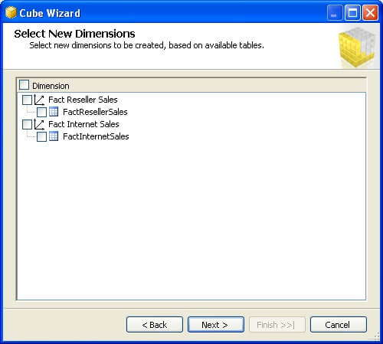The image size is (383, 344).
Task: Select the Fact Internet Sales tree row
Action: coord(83,124)
